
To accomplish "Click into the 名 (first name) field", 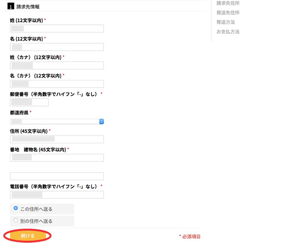I will point(57,47).
